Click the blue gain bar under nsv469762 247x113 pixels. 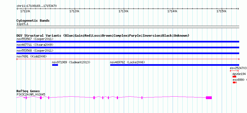tap(175, 65)
